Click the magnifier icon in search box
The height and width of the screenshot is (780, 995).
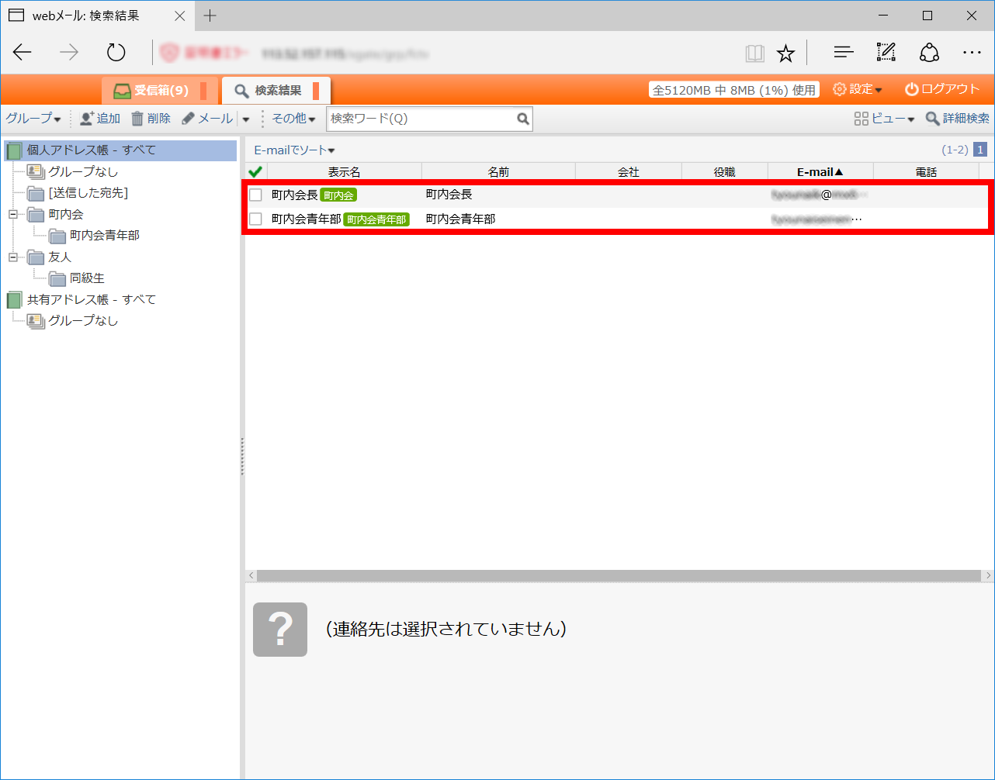[523, 119]
